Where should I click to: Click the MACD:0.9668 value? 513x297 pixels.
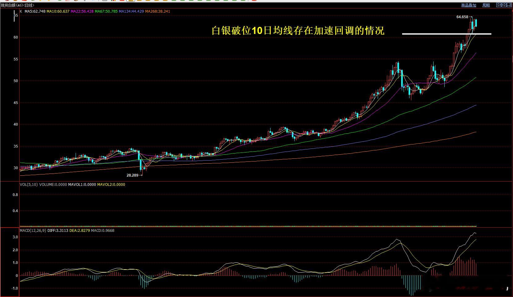(x=103, y=231)
